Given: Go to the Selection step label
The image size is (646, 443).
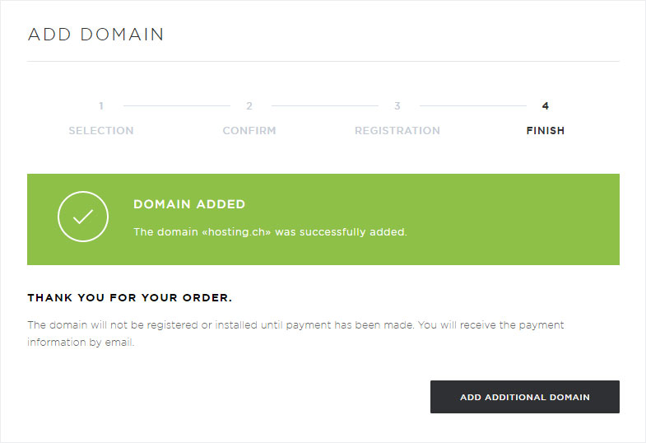Looking at the screenshot, I should [x=101, y=131].
